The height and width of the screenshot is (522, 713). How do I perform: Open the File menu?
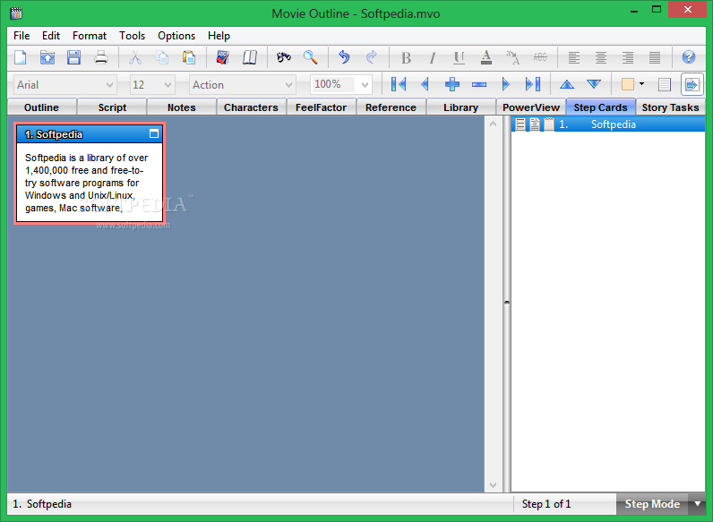21,36
